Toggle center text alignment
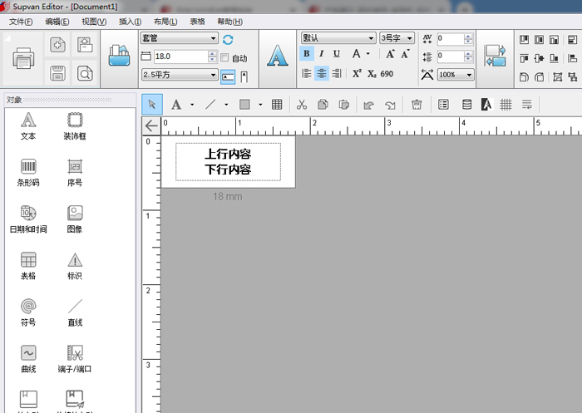This screenshot has height=413, width=582. tap(322, 73)
